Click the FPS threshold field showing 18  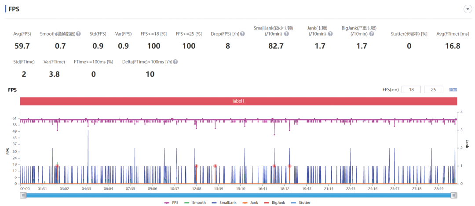[411, 90]
